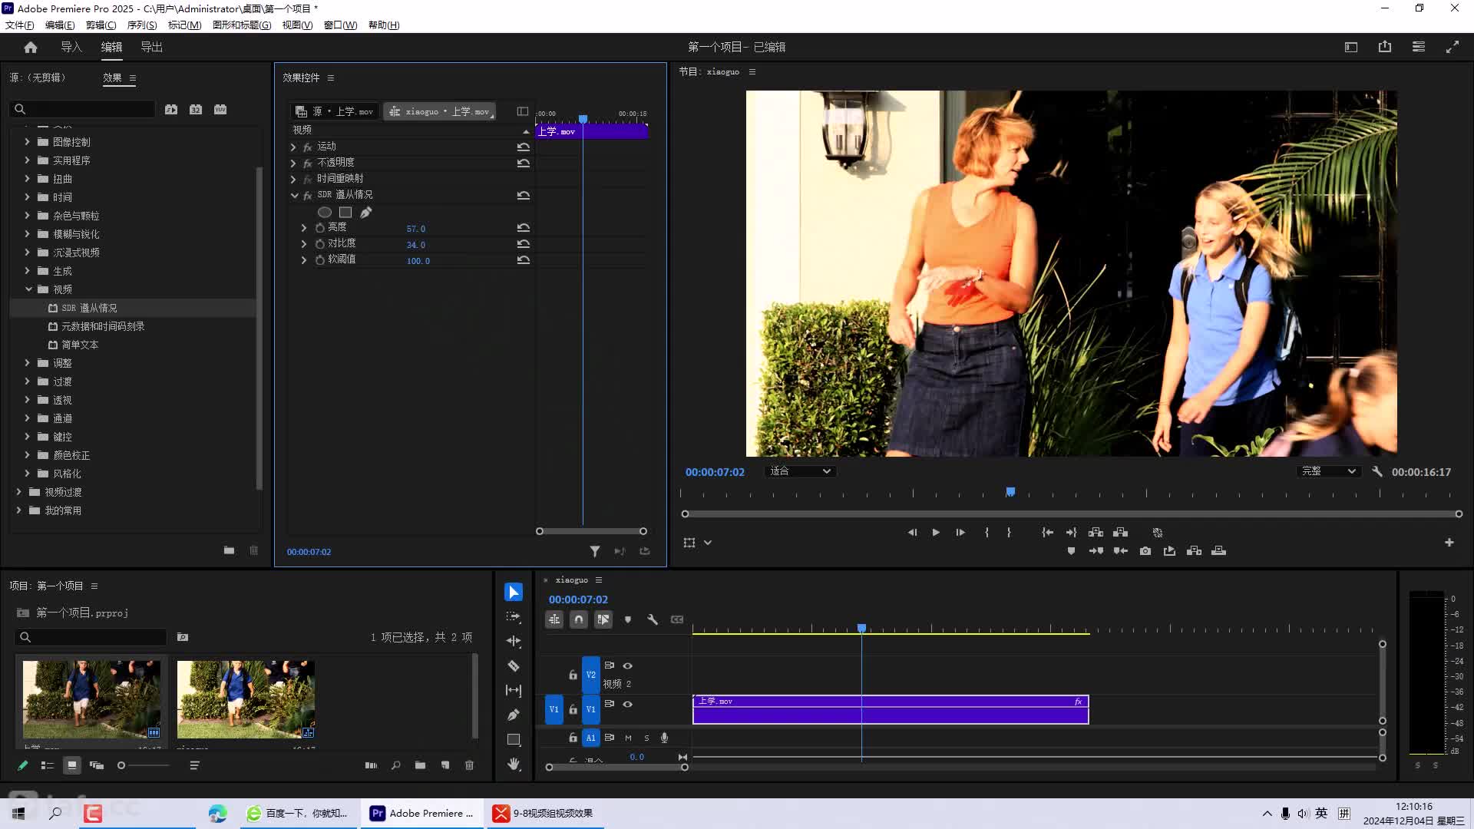Select 元数据和时间码刻录 effect
Image resolution: width=1474 pixels, height=829 pixels.
point(103,326)
